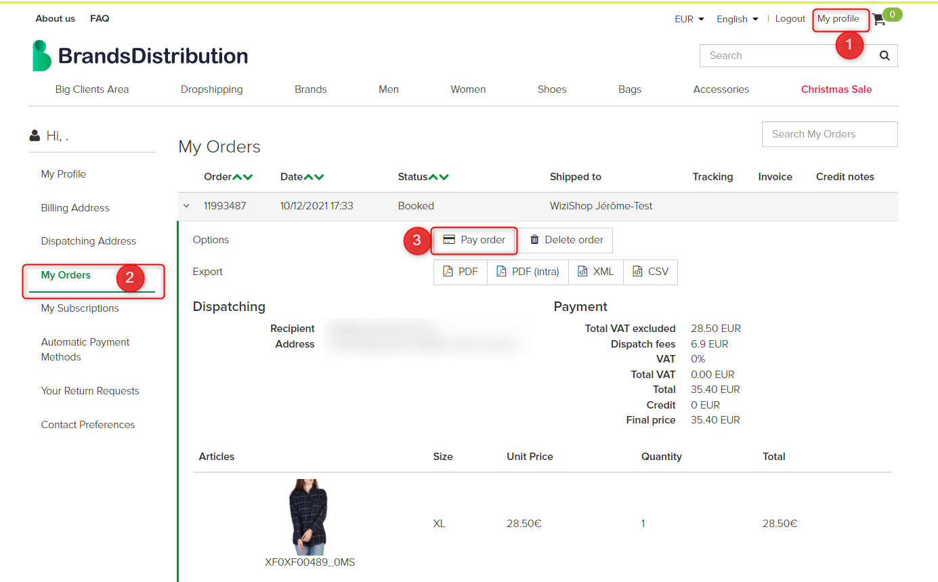This screenshot has height=582, width=938.
Task: Click order date 10/12/2021 17:33
Action: [317, 206]
